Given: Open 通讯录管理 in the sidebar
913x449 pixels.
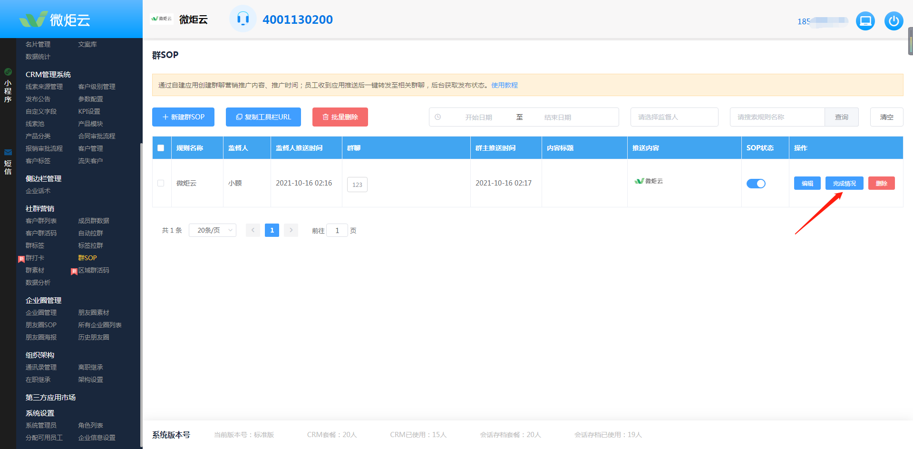Looking at the screenshot, I should tap(41, 367).
